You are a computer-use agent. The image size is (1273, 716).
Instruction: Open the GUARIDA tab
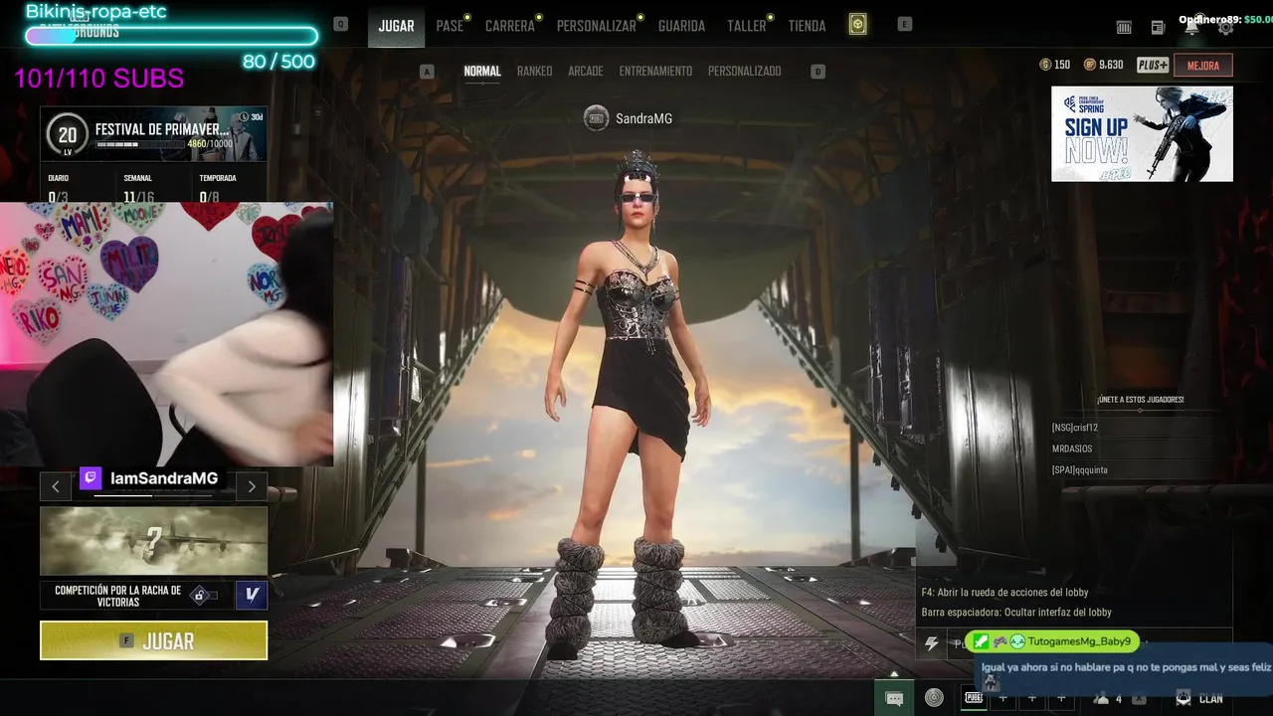point(681,26)
